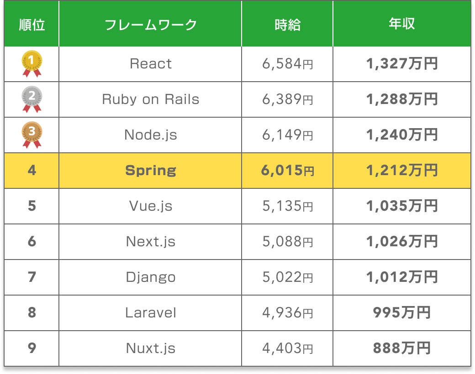Select the React framework cell
Image resolution: width=475 pixels, height=374 pixels.
[151, 64]
